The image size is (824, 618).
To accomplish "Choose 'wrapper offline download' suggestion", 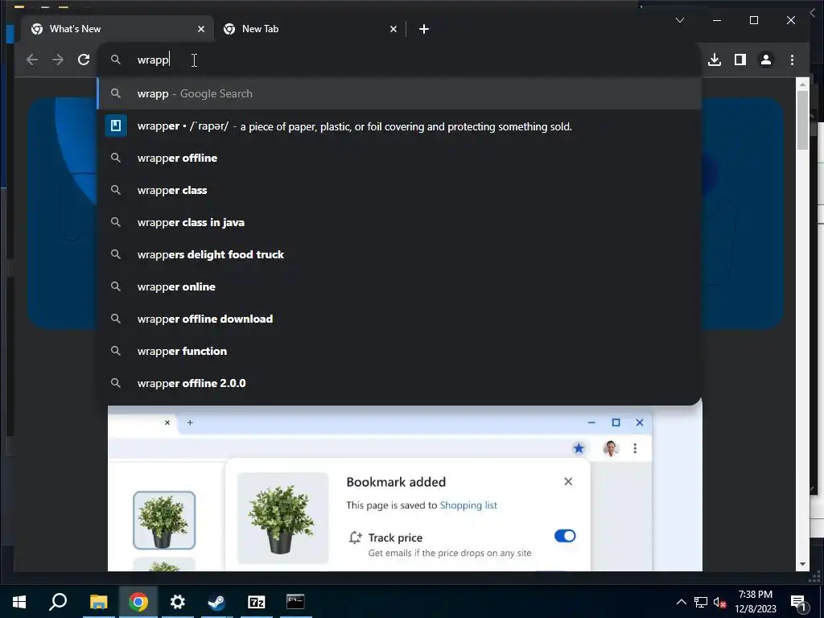I will [399, 319].
